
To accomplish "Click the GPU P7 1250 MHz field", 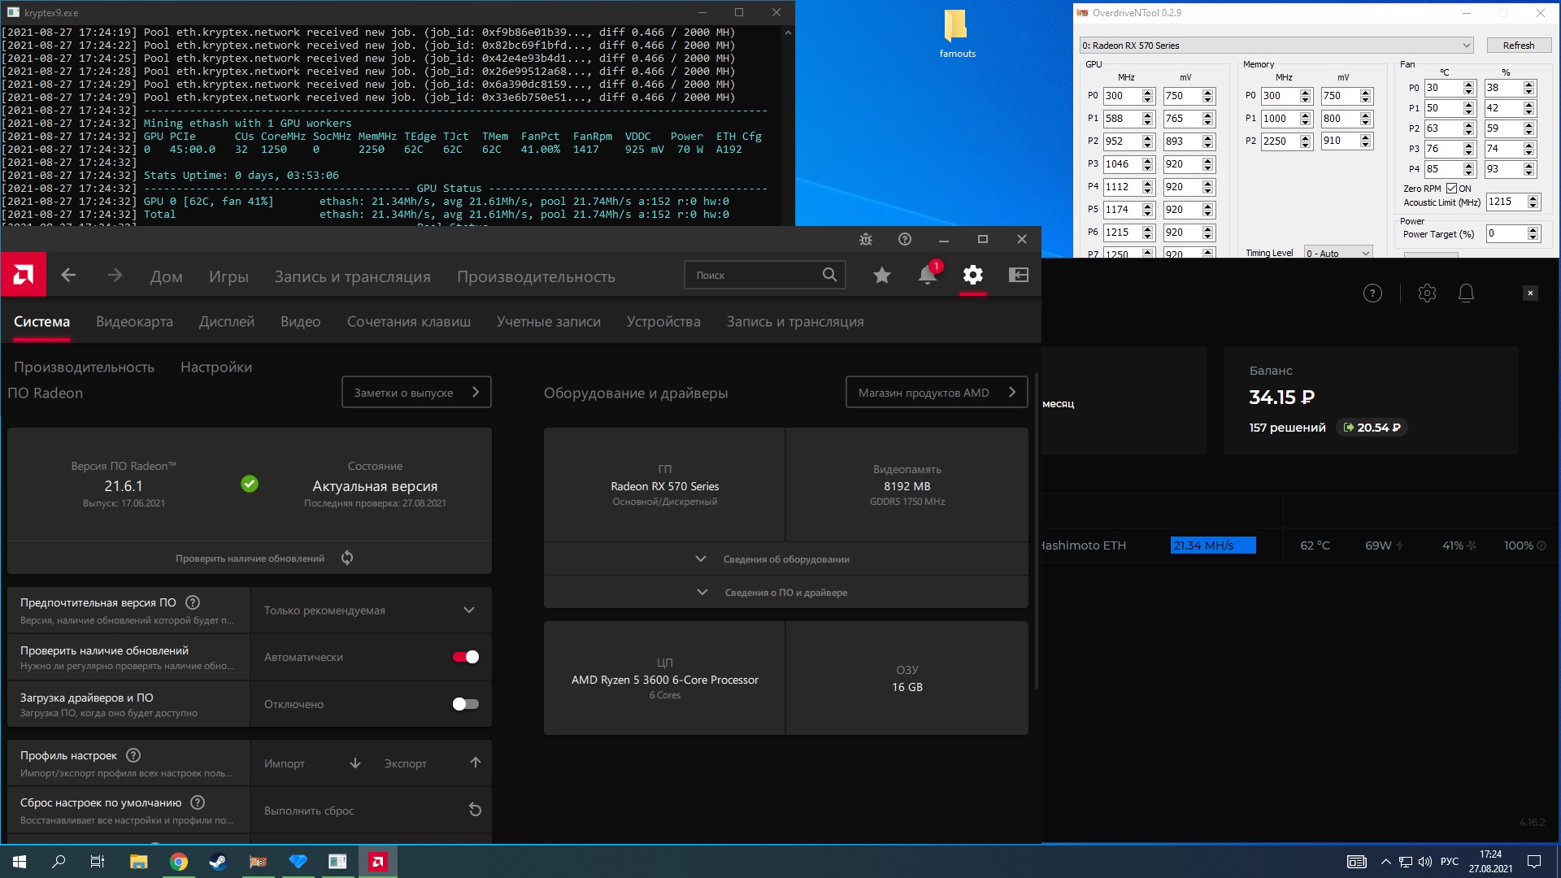I will click(1122, 254).
